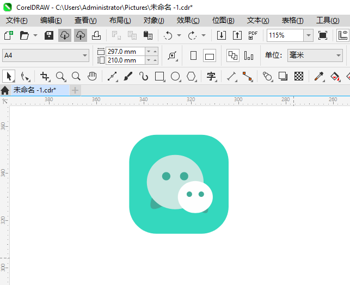Select the Polygon tool
This screenshot has height=285, width=350.
(192, 76)
